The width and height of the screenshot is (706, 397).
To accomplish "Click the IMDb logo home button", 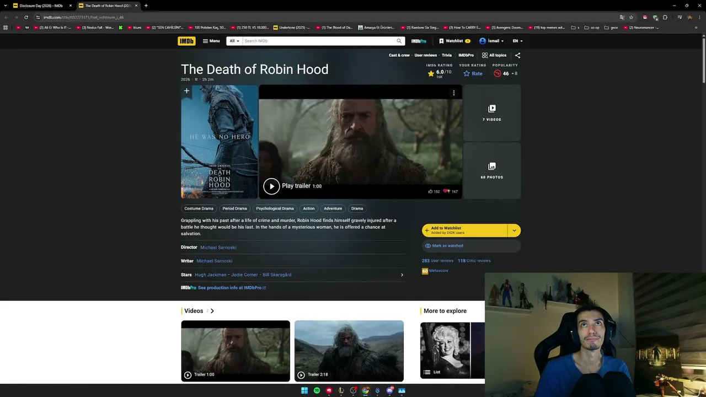I will click(x=186, y=41).
